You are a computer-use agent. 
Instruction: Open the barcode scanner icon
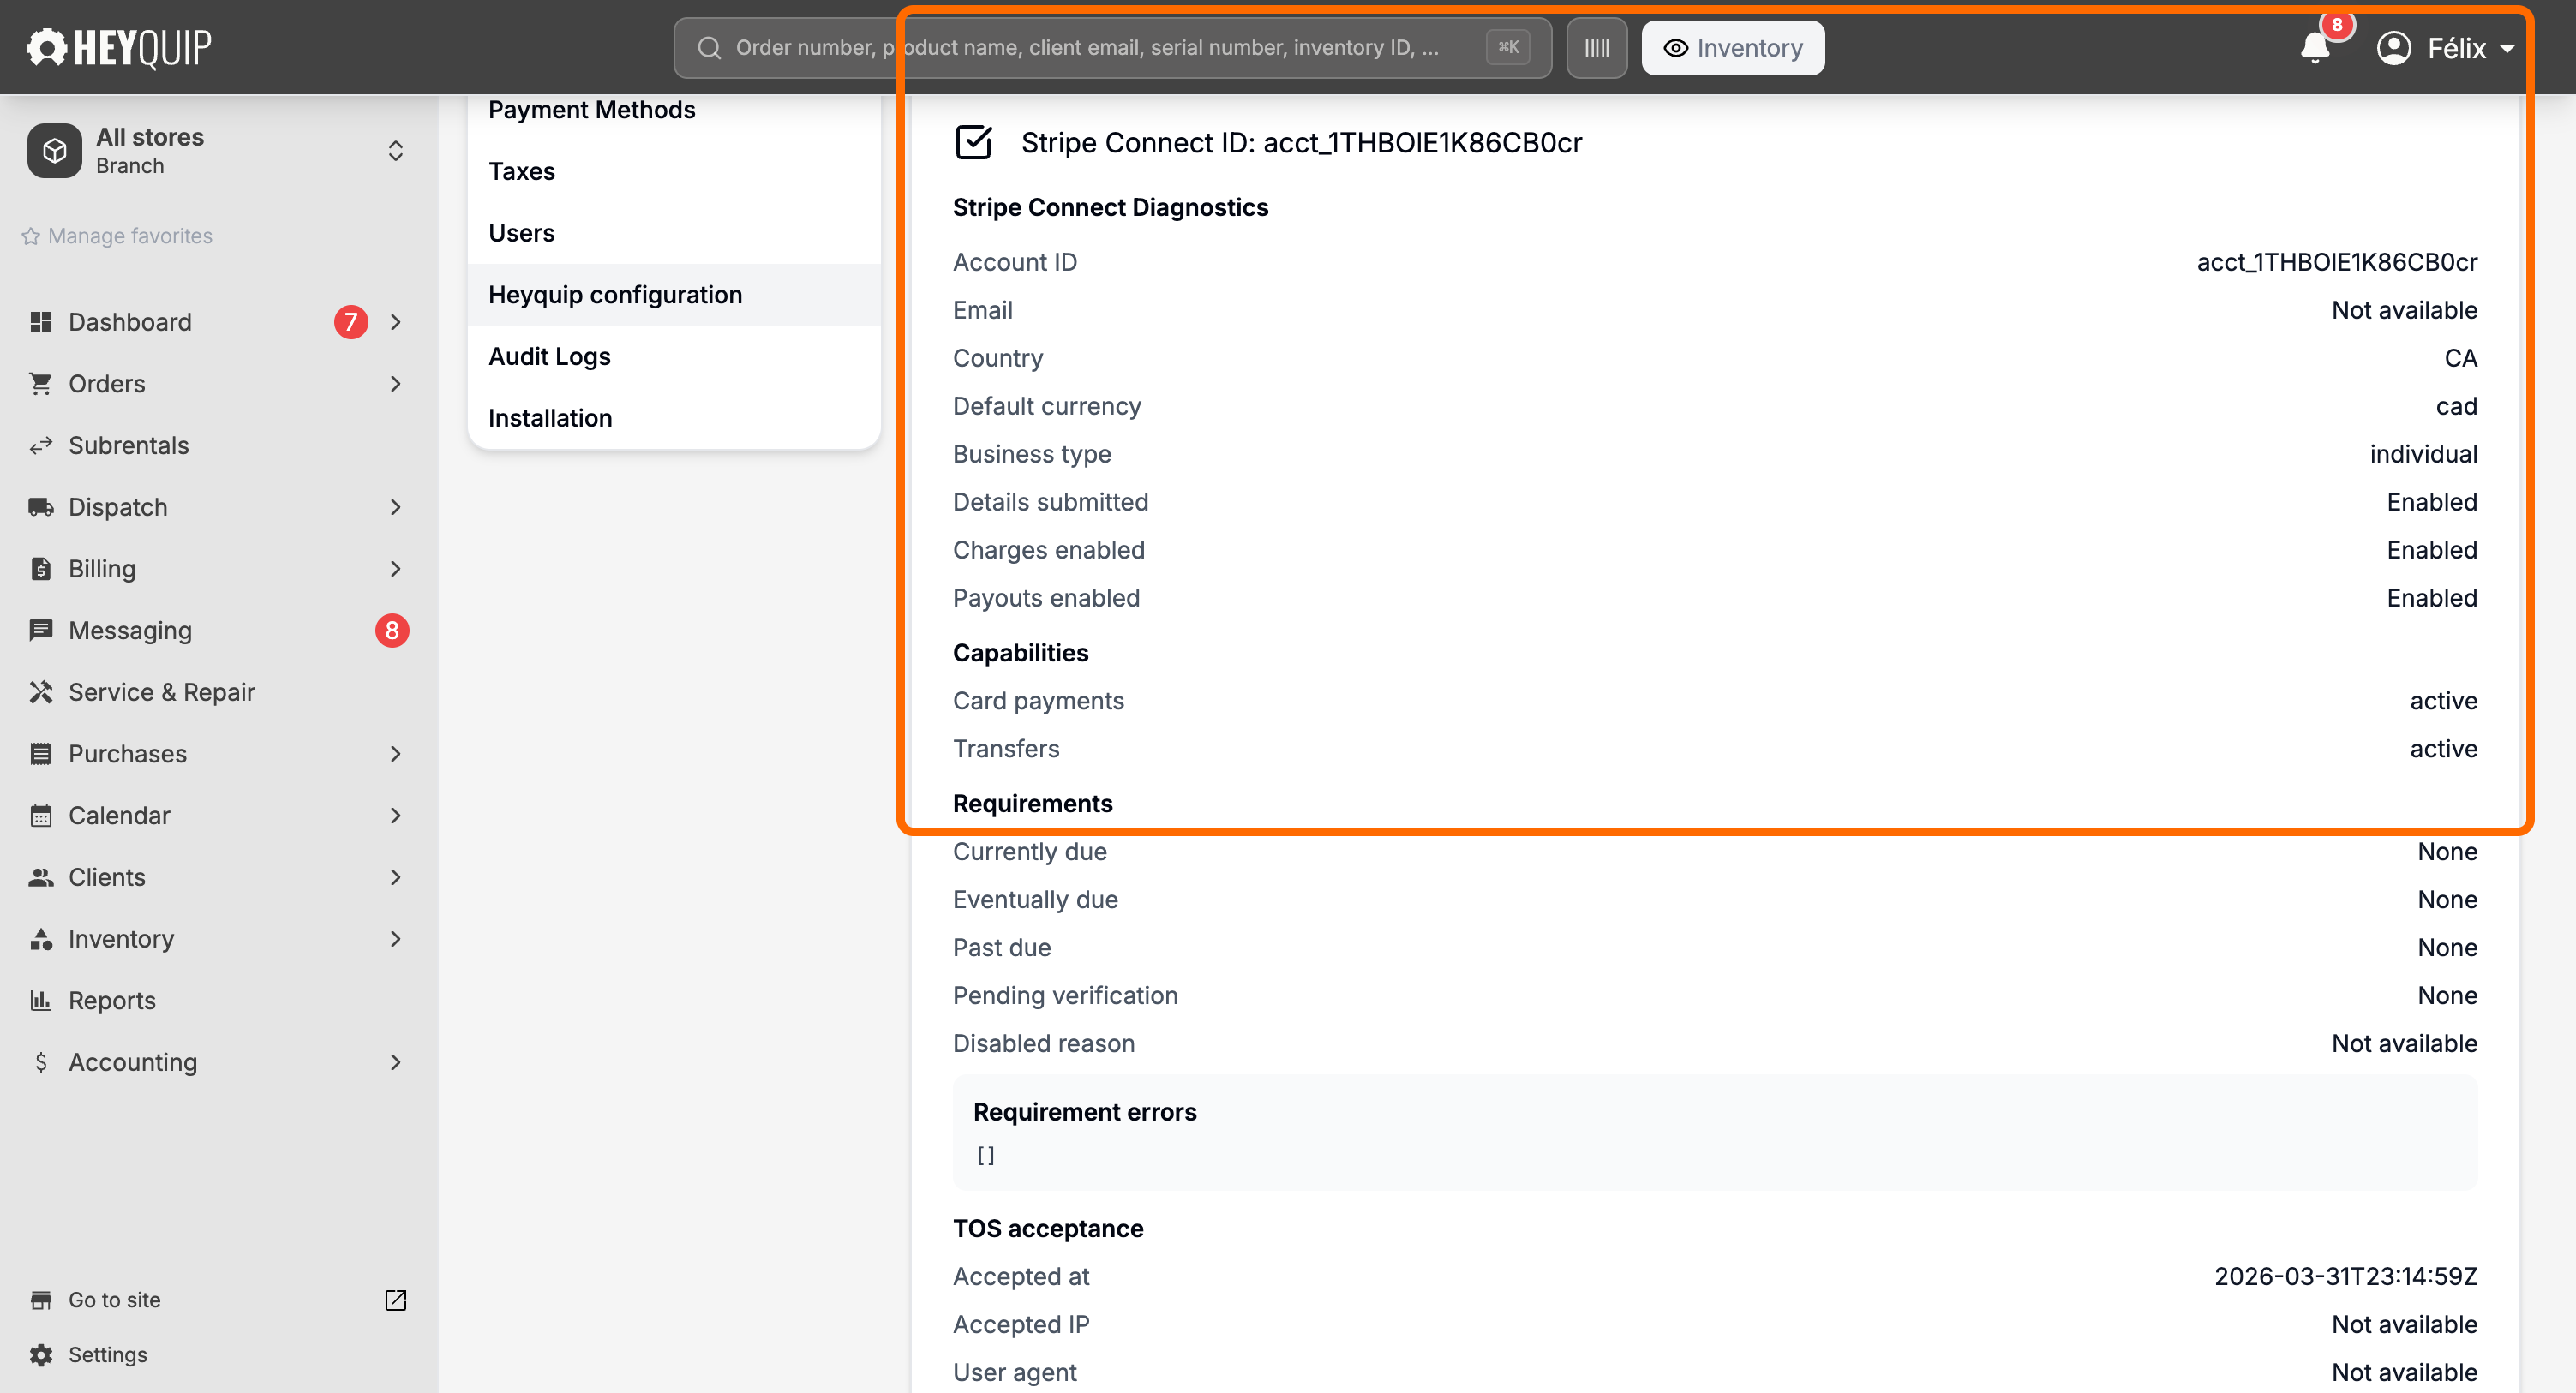1596,48
